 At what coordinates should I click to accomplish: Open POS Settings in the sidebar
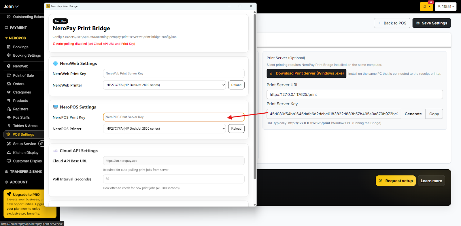point(23,135)
